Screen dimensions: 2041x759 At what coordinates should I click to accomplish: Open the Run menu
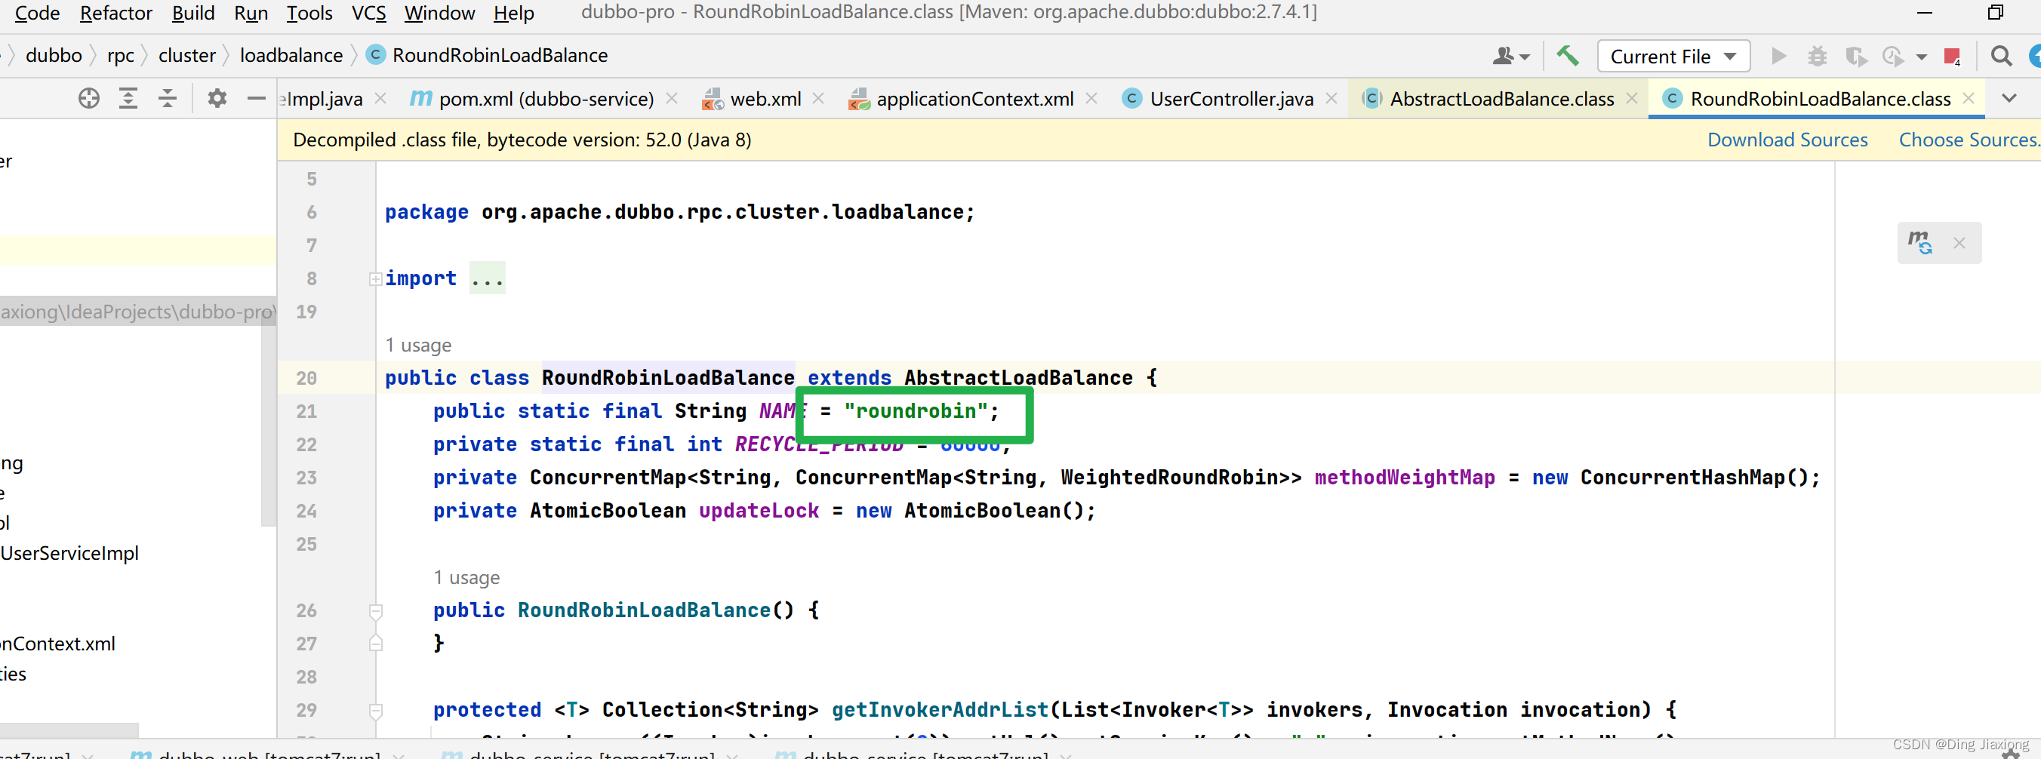pos(251,13)
